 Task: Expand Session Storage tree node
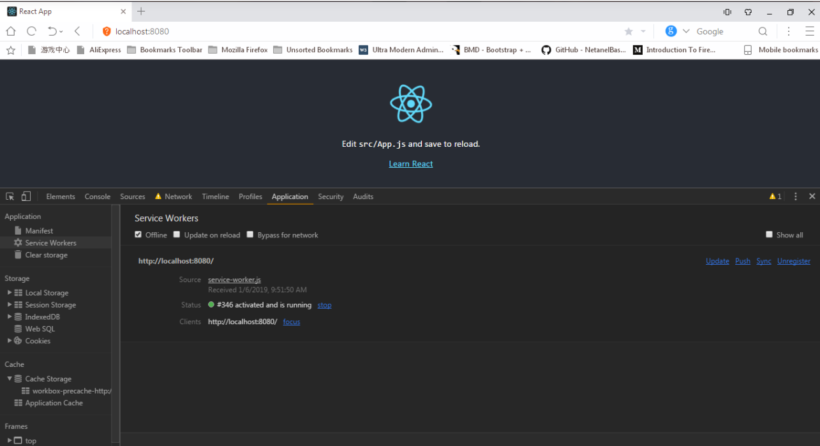point(10,305)
